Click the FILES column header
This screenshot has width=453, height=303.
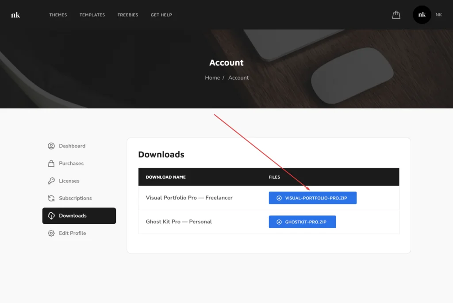click(274, 177)
